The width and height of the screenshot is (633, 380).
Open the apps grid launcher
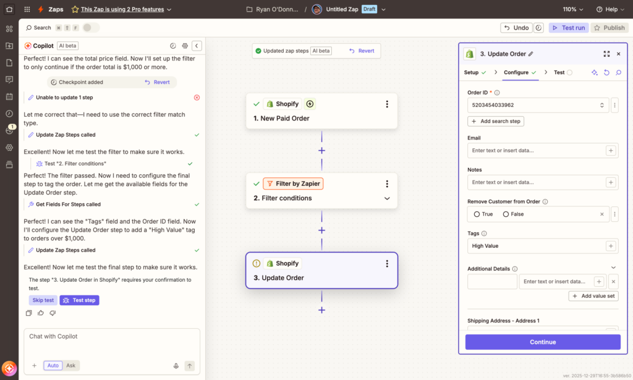(27, 9)
